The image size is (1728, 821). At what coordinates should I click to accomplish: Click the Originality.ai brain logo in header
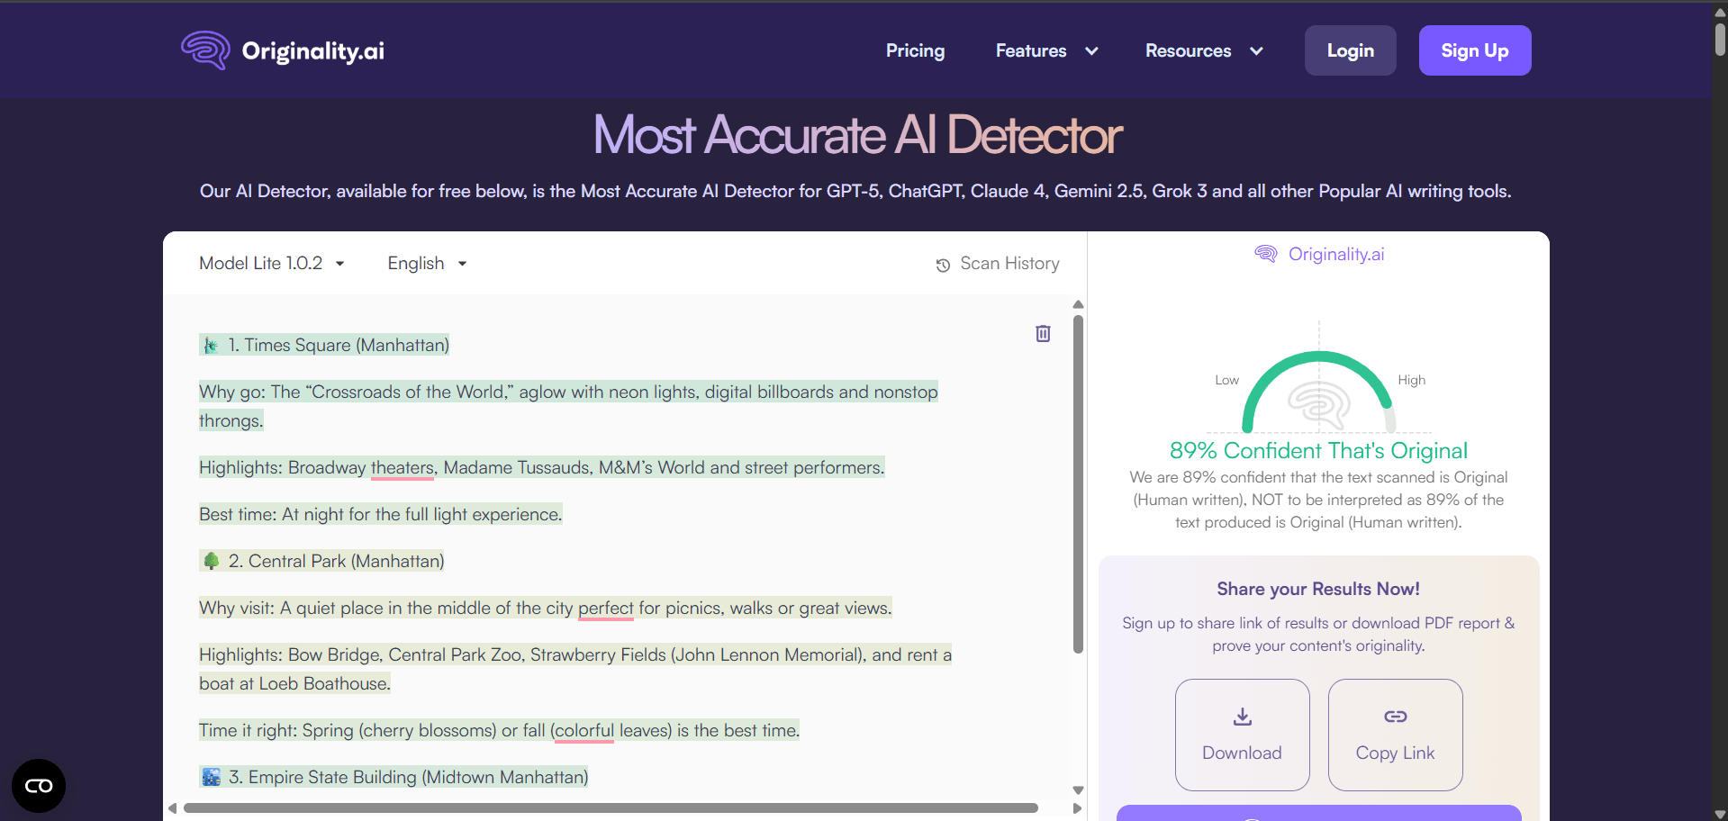pos(205,50)
